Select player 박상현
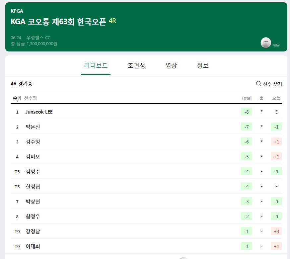The width and height of the screenshot is (290, 259). click(33, 202)
